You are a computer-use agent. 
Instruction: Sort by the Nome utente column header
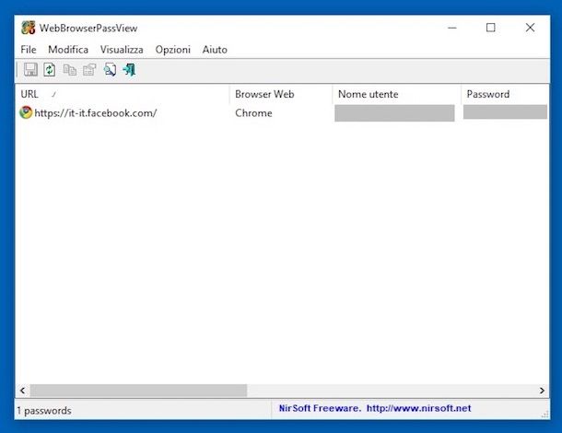397,94
